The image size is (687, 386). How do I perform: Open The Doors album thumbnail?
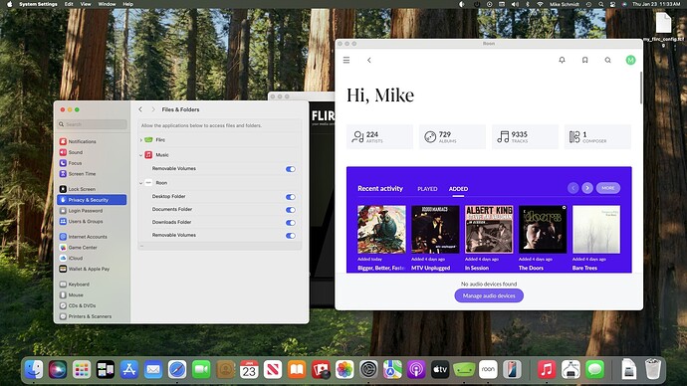[x=543, y=230]
